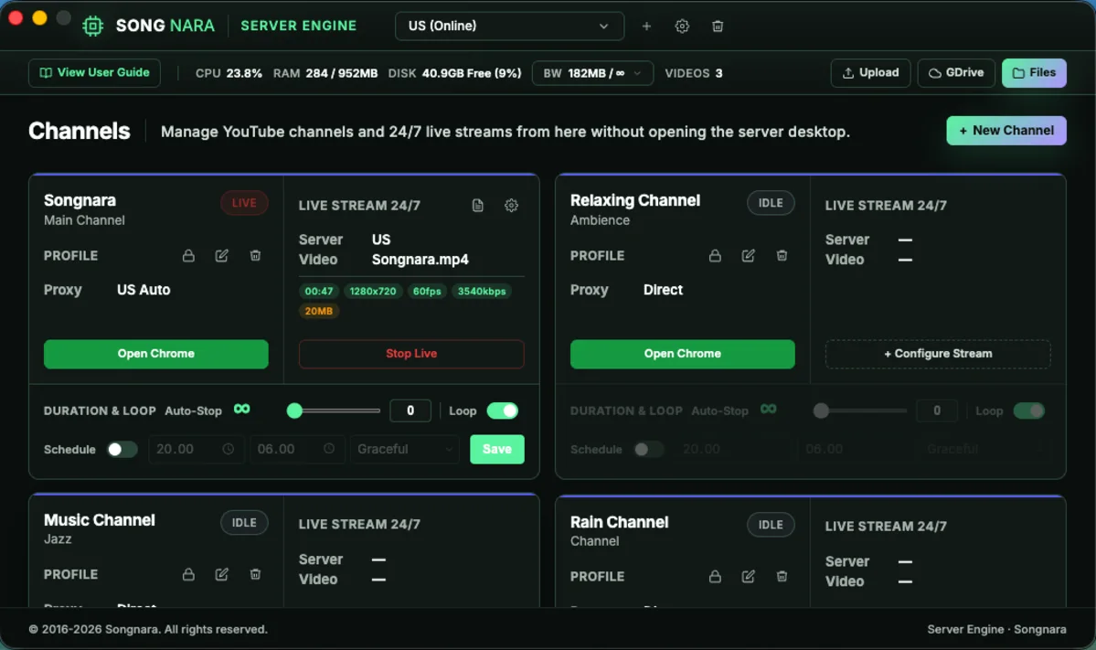Open the Graceful stop mode dropdown for Songnara
The width and height of the screenshot is (1096, 650).
405,450
